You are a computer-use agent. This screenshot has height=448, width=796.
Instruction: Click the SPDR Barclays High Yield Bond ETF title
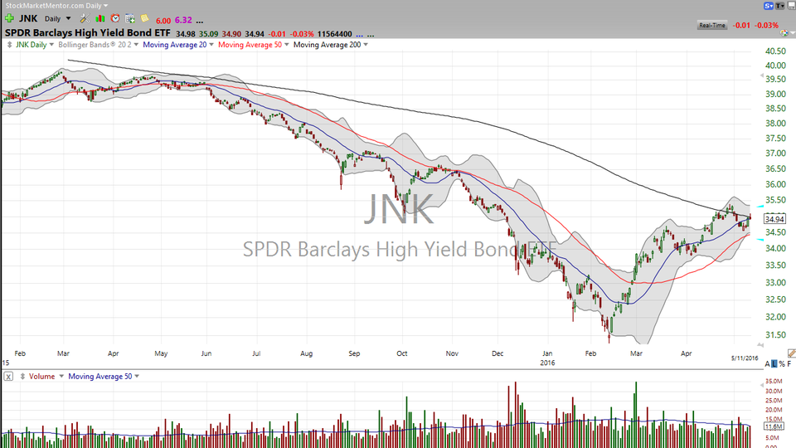(88, 33)
